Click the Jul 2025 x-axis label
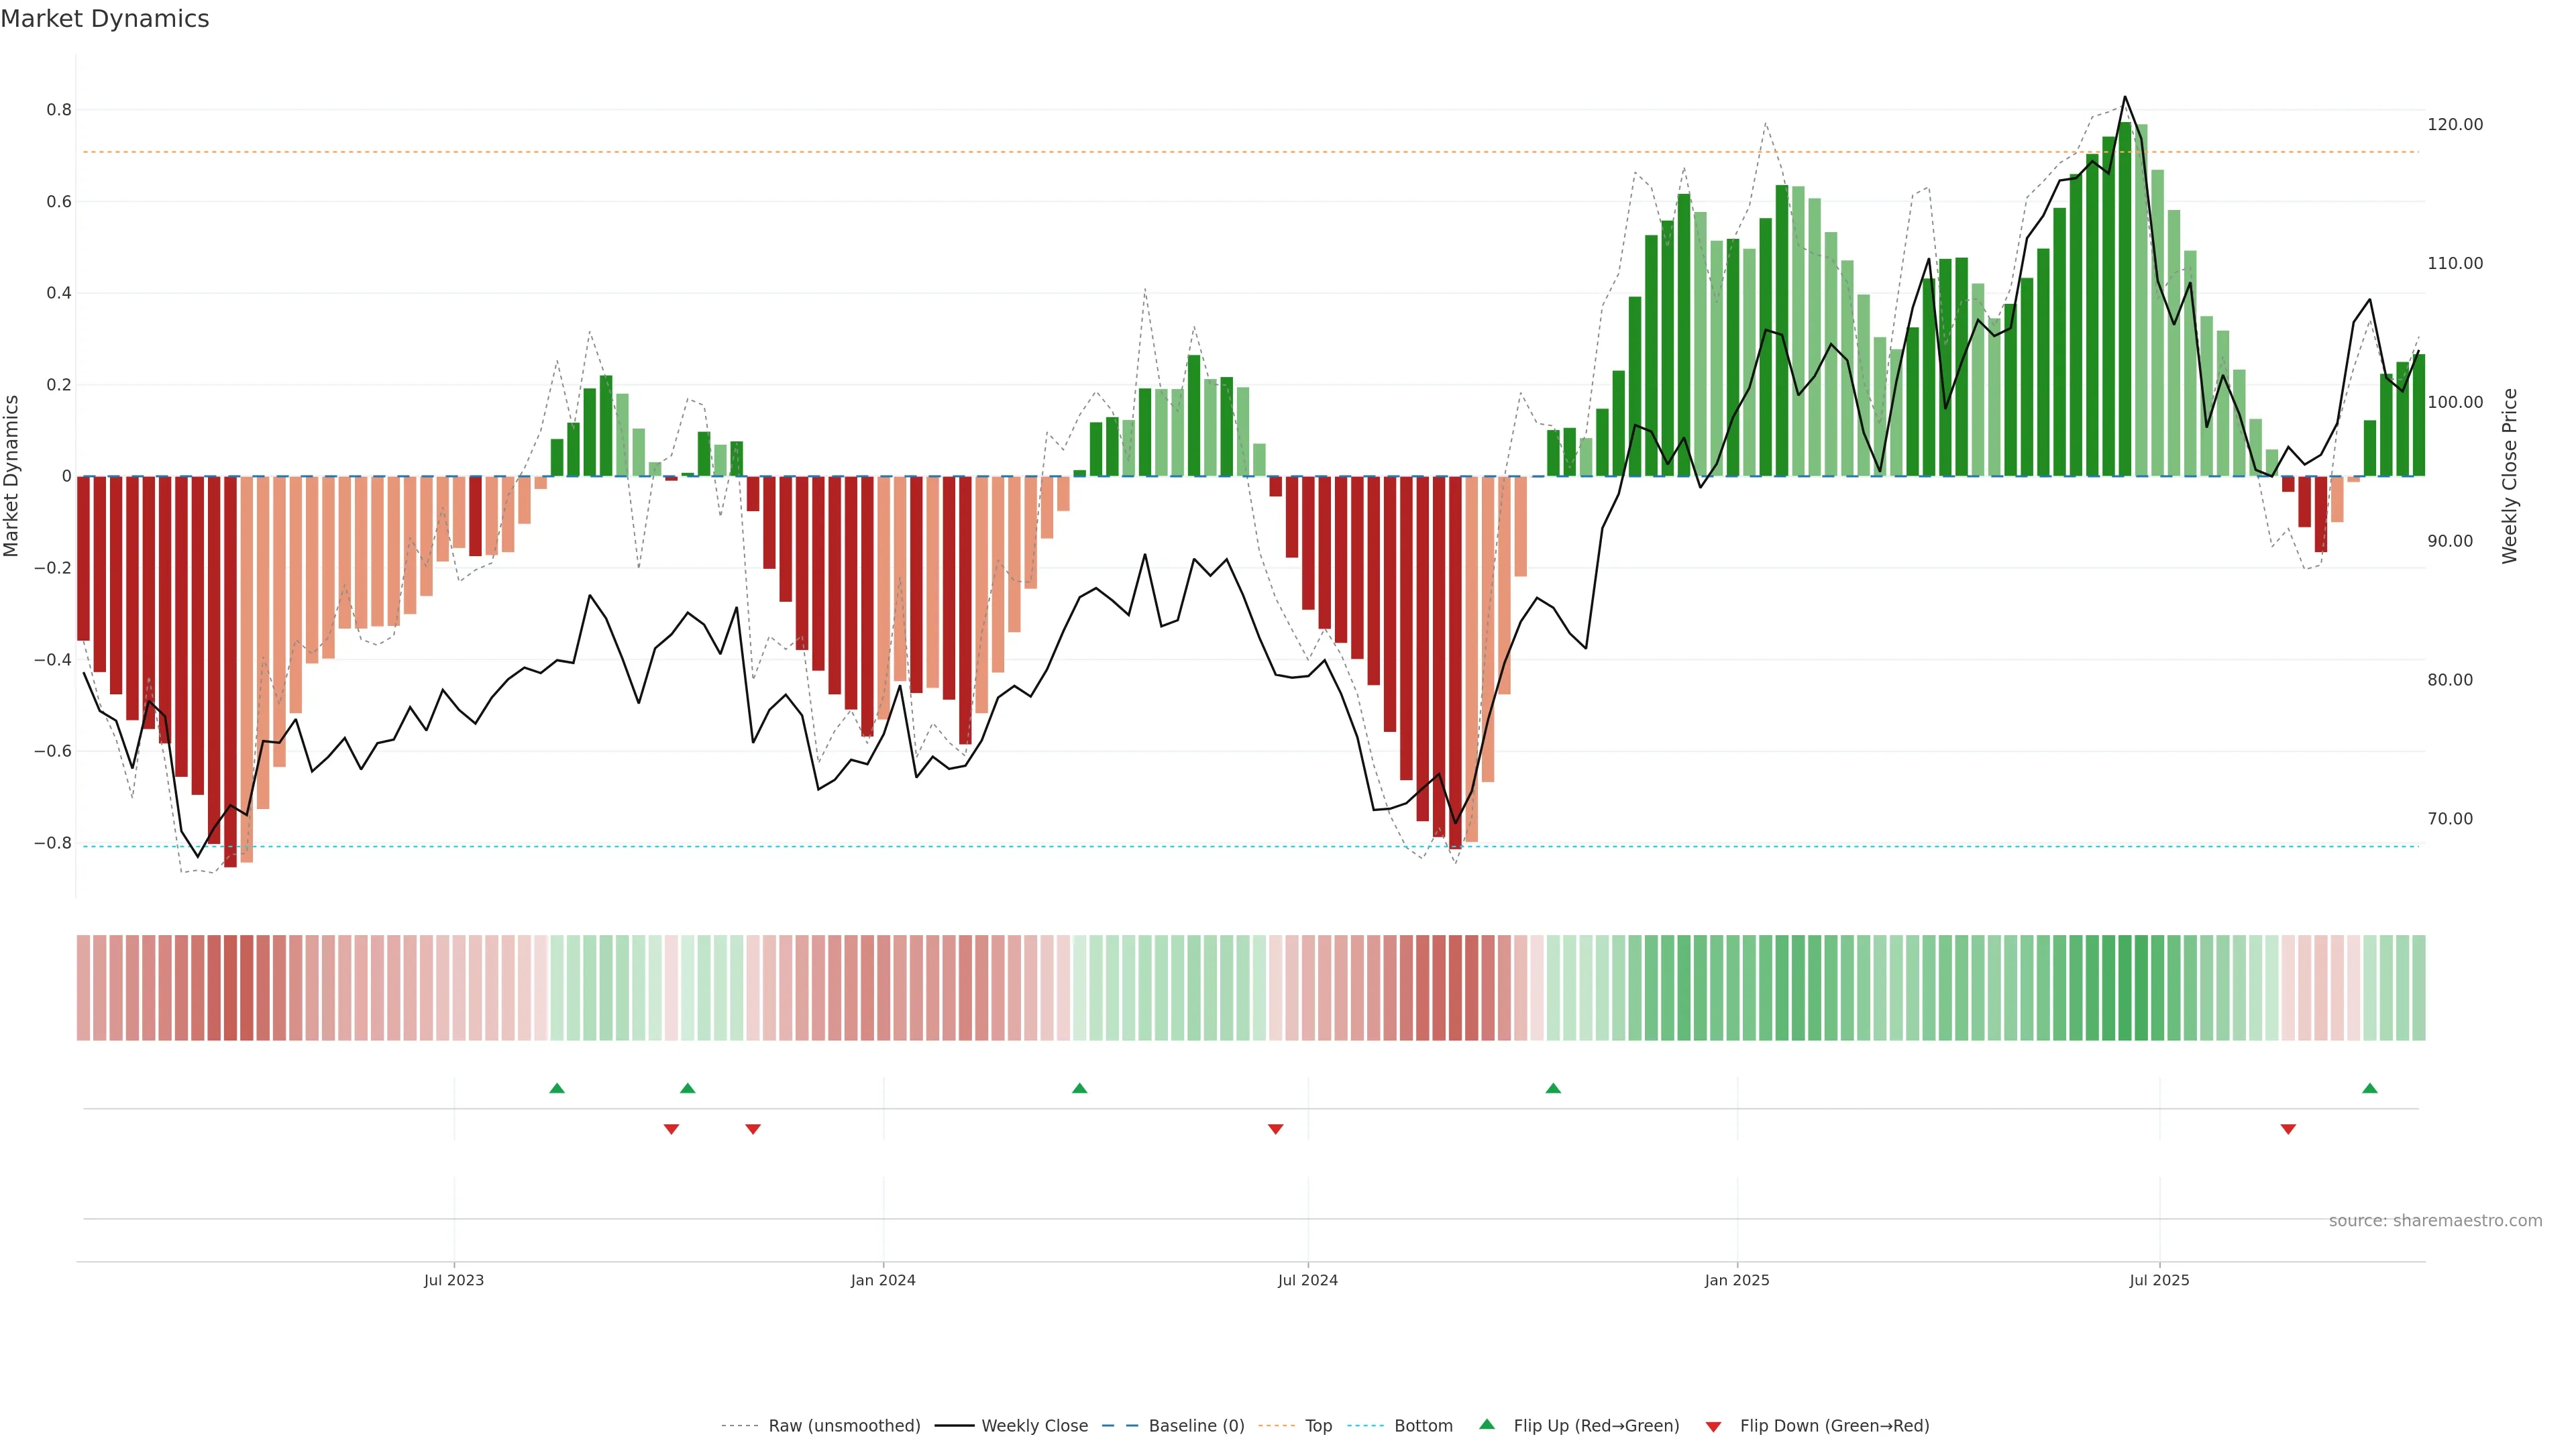 (2159, 1280)
